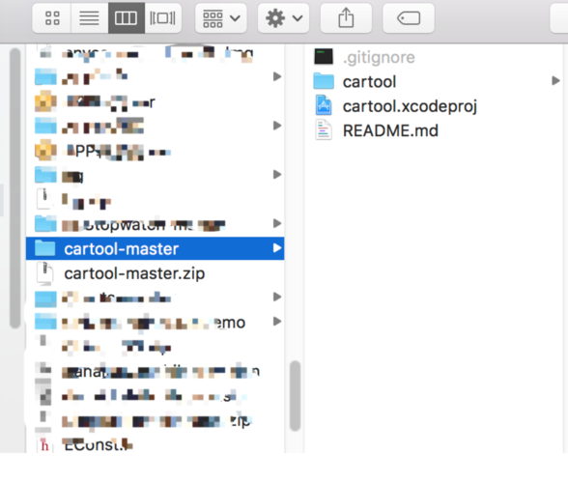Expand the cartool folder arrow

(555, 81)
